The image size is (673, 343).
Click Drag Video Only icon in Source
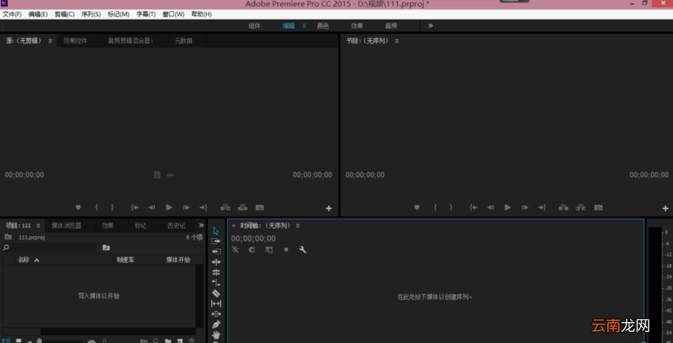pos(157,175)
